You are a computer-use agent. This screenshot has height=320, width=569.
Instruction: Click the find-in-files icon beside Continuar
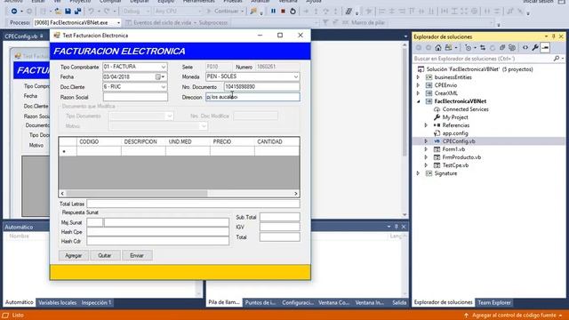point(253,12)
